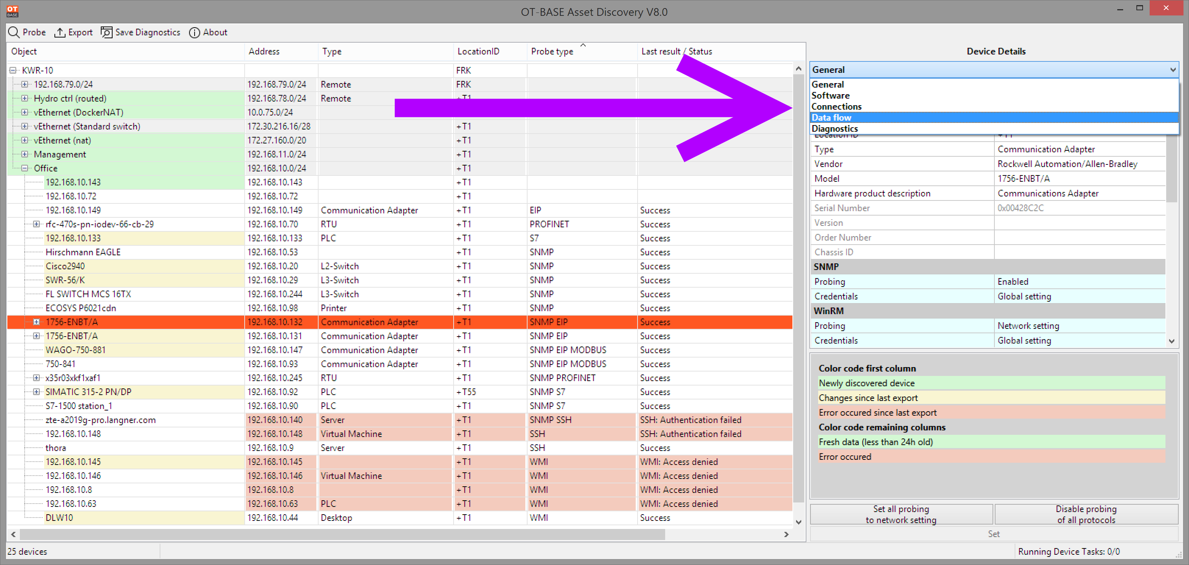The height and width of the screenshot is (565, 1189).
Task: Collapse the Office network node
Action: click(x=25, y=168)
